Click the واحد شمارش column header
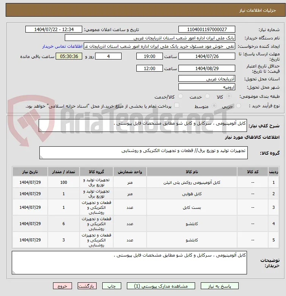The height and width of the screenshot is (296, 286). coord(130,172)
